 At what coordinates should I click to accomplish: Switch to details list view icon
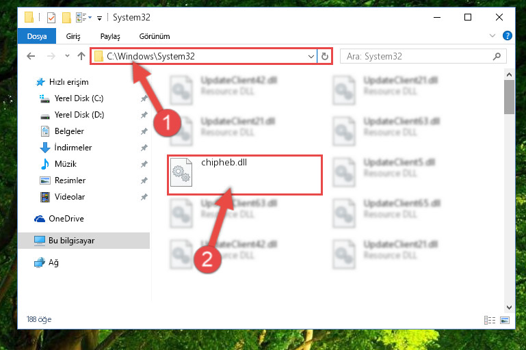pos(490,320)
